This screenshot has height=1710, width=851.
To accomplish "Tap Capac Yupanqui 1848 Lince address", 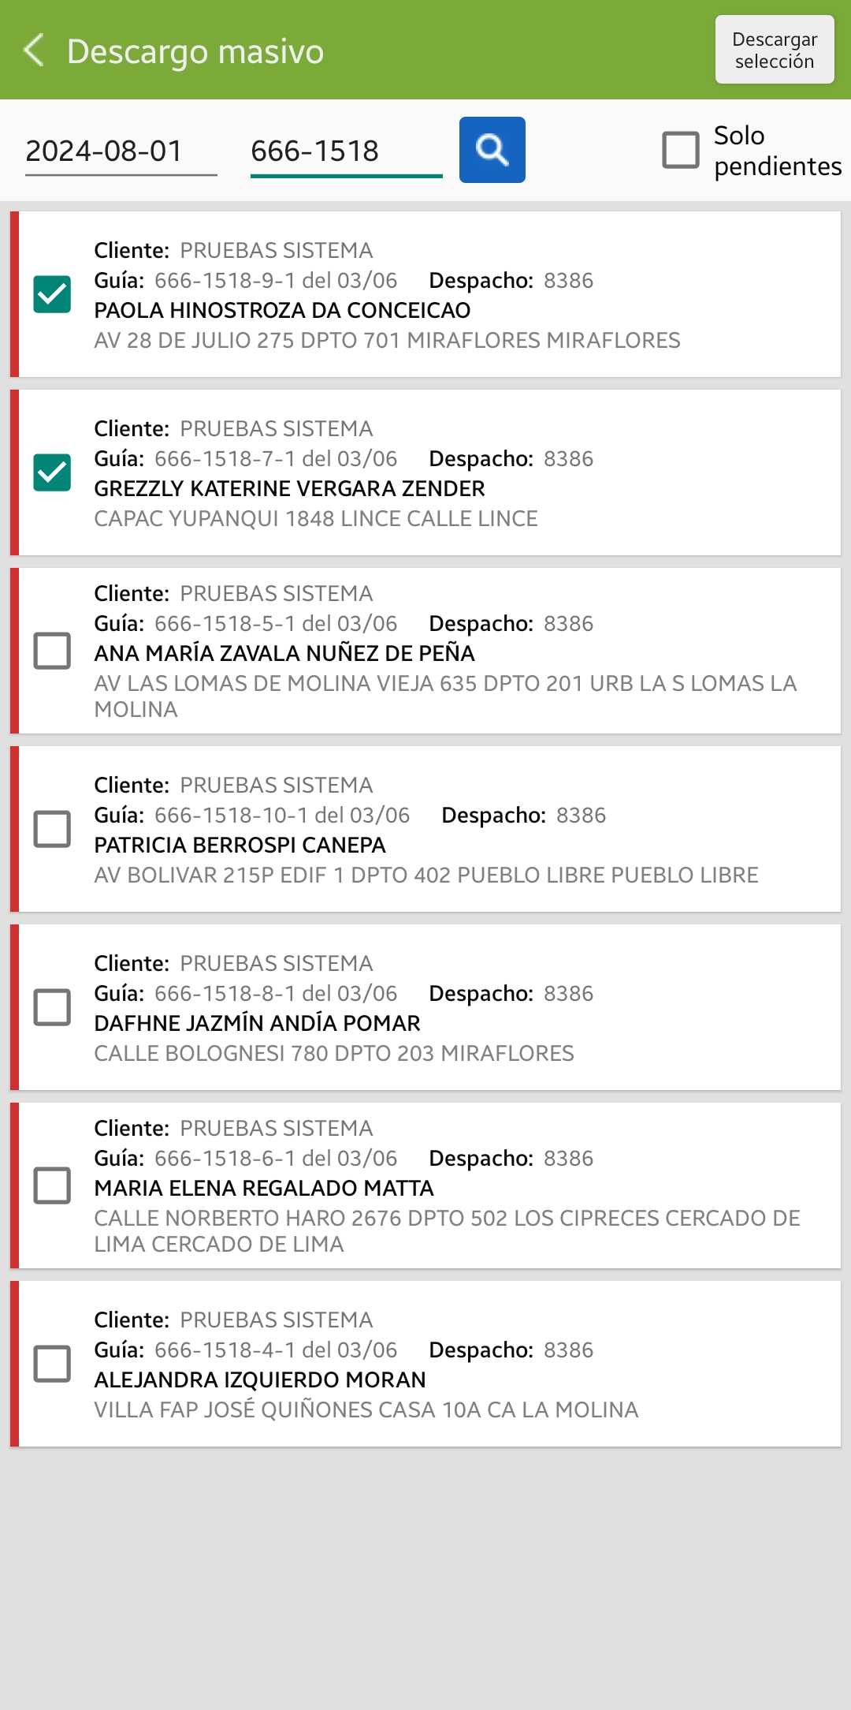I will tap(315, 519).
